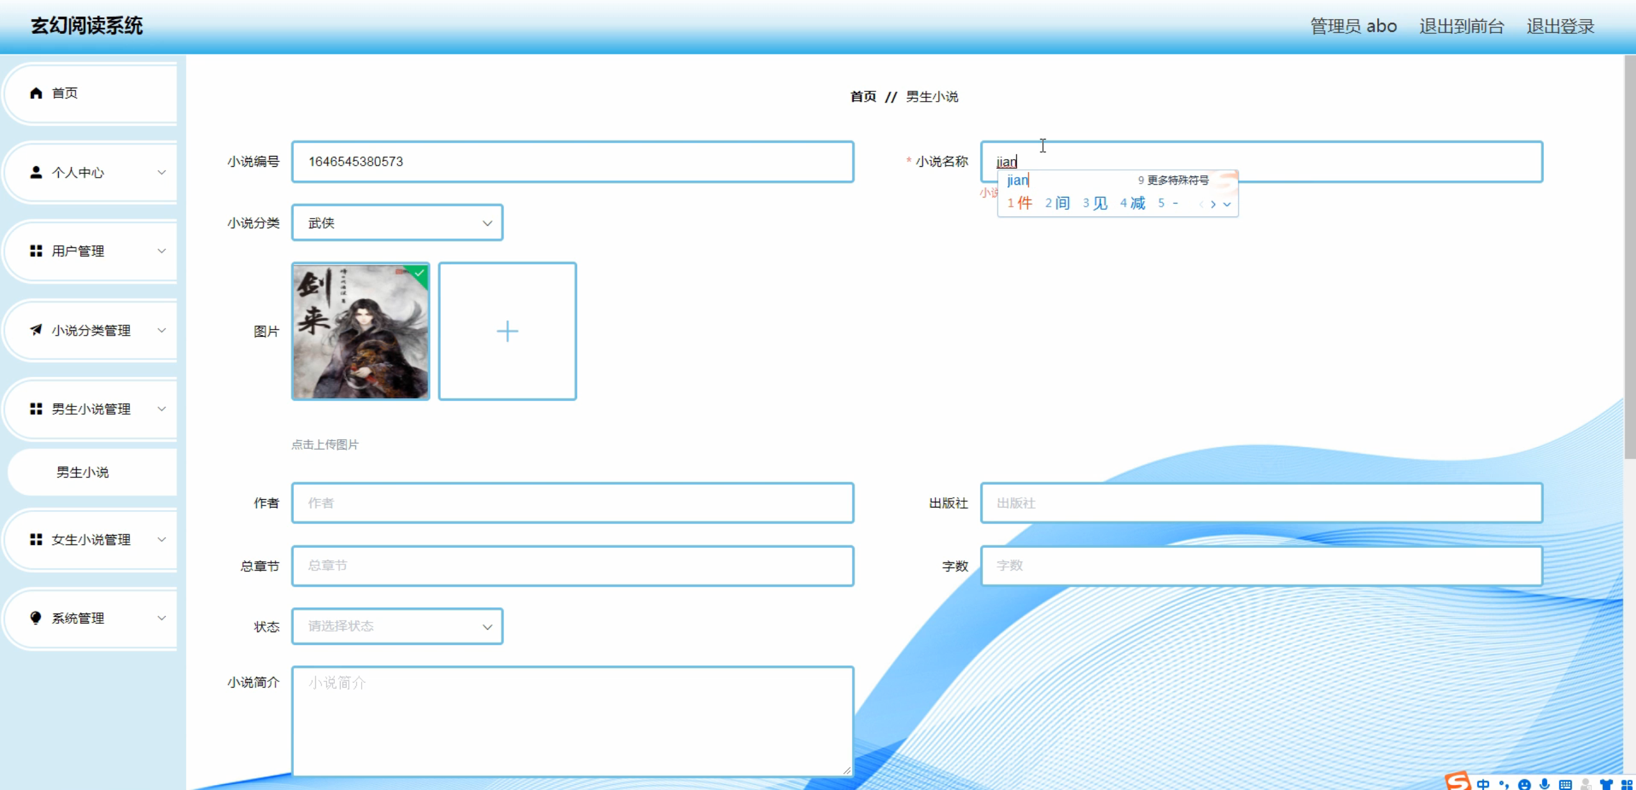Image resolution: width=1636 pixels, height=790 pixels.
Task: Open Sogou IME soft keyboard icon
Action: [x=1565, y=784]
